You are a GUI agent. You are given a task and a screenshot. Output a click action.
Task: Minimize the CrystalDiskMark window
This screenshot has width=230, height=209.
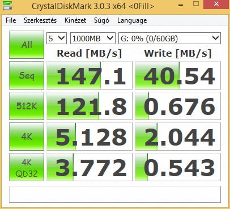click(x=181, y=5)
